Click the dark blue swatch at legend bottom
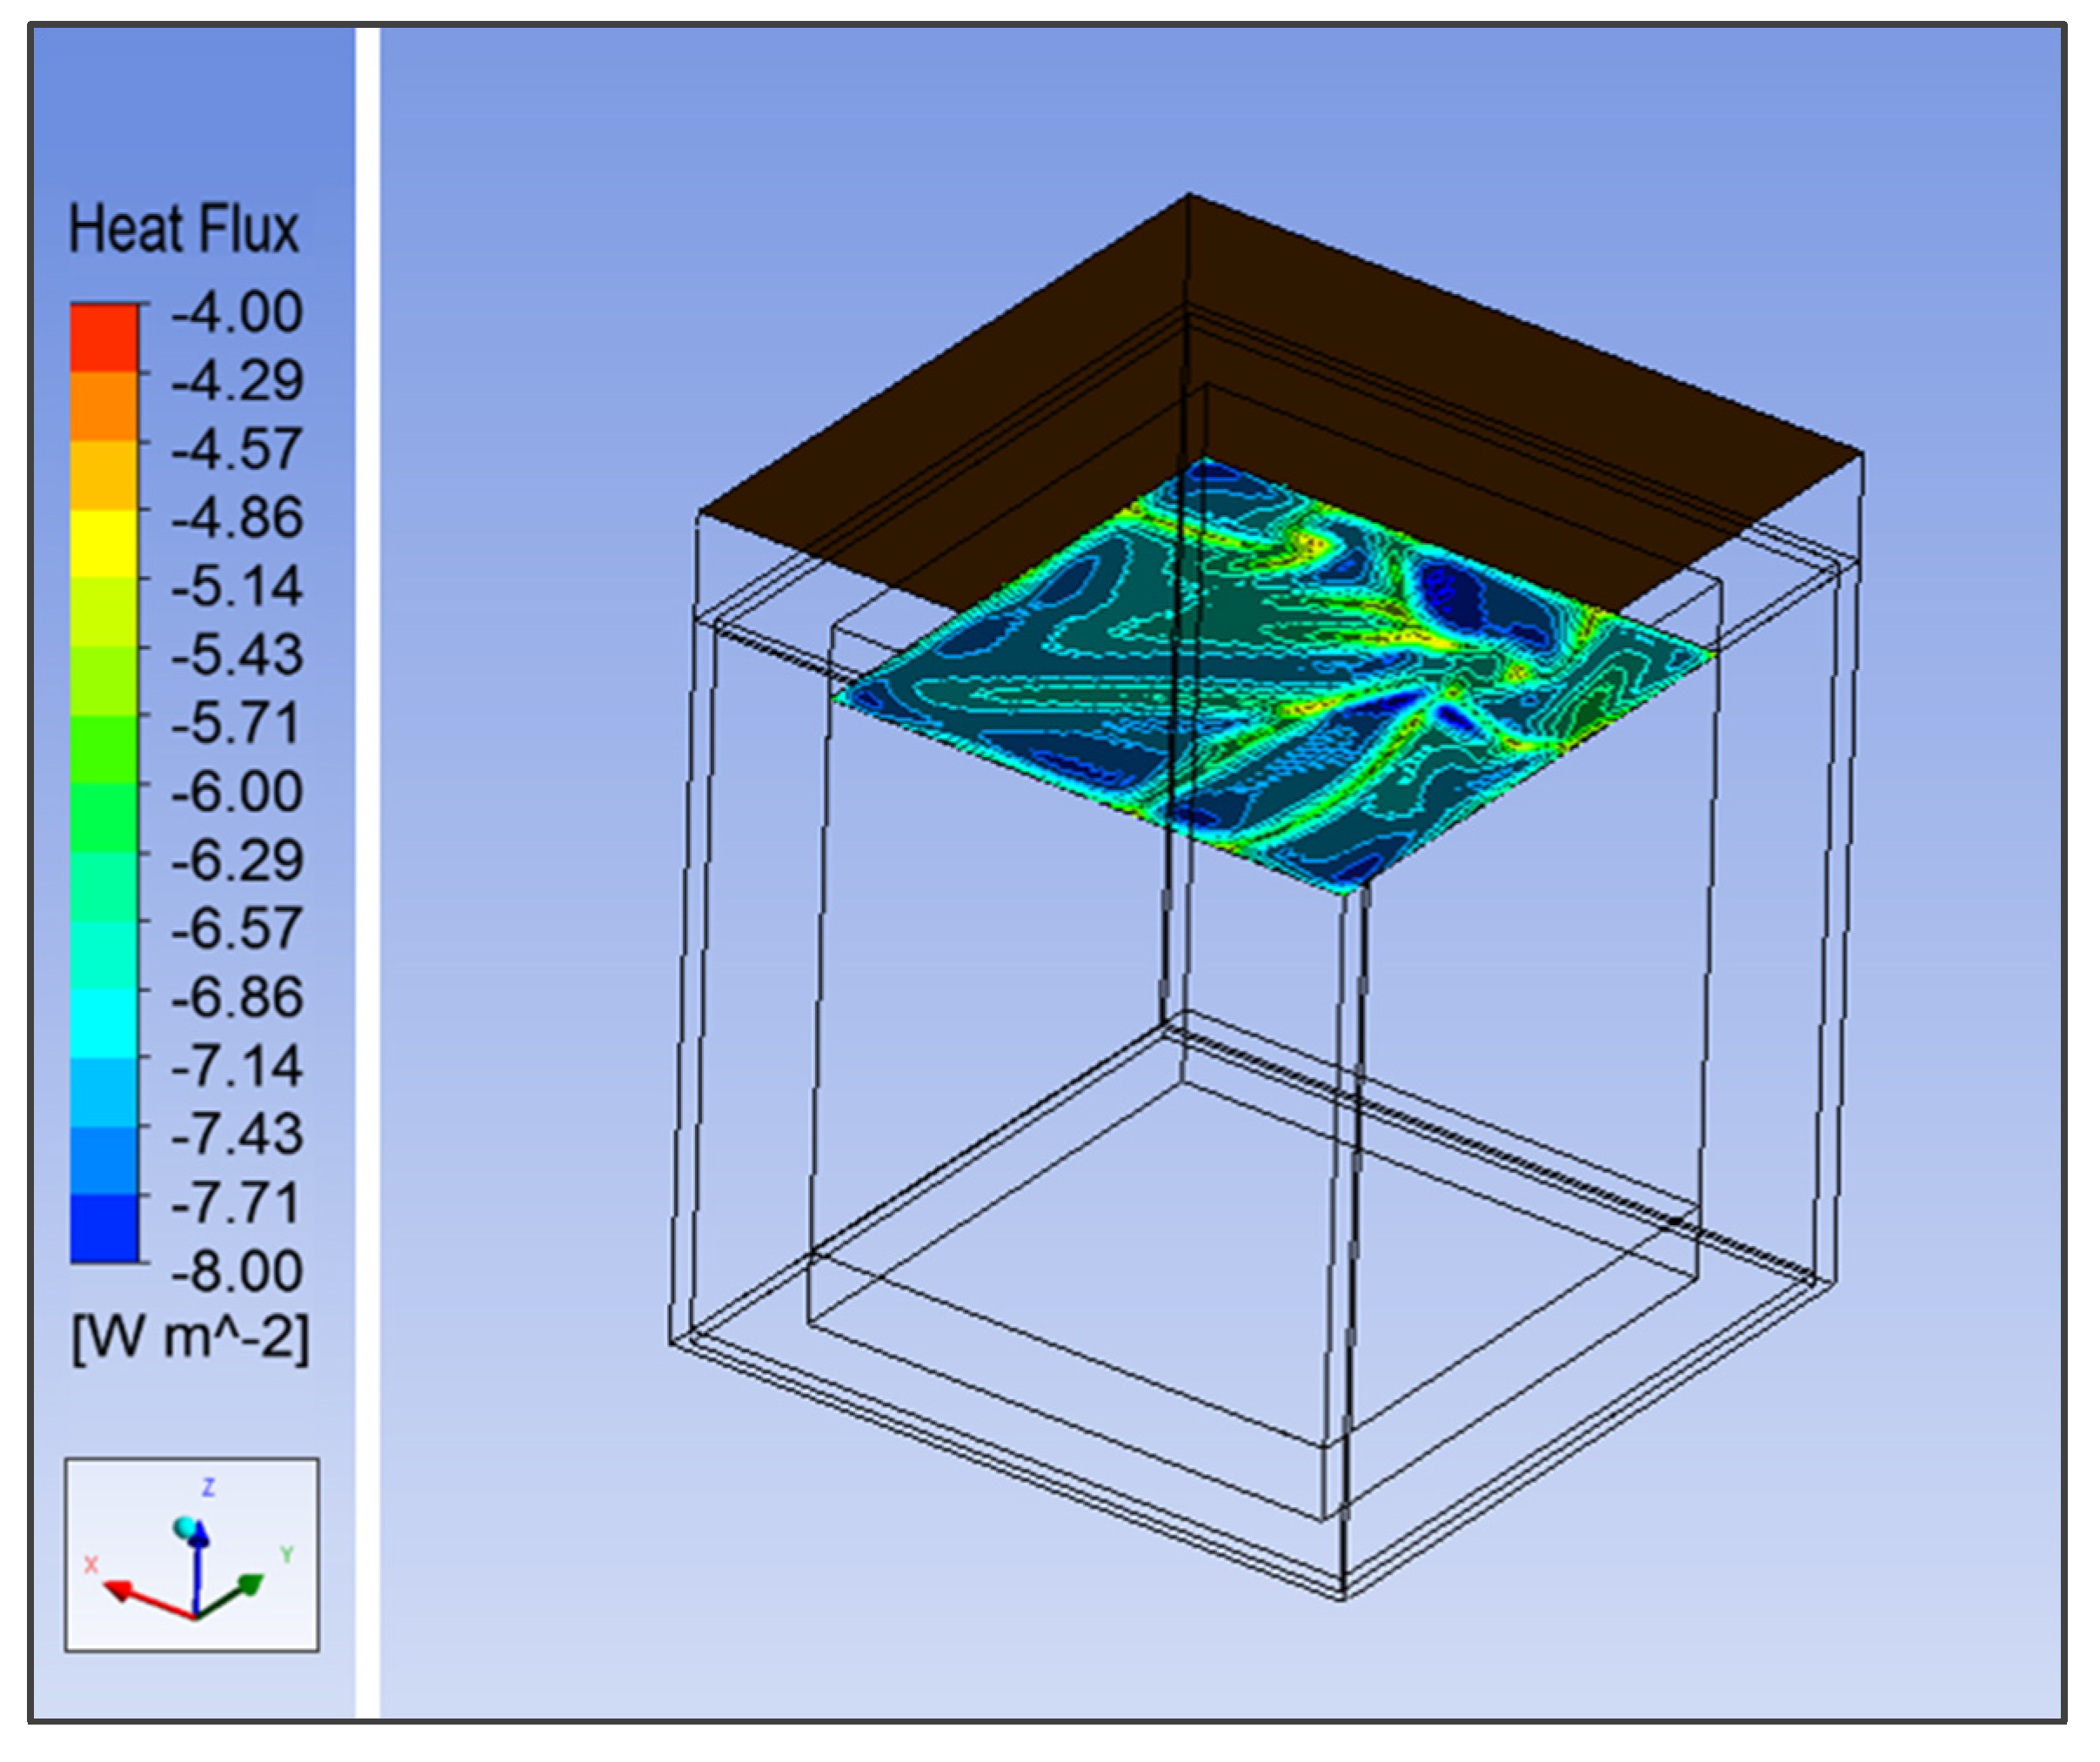 (x=104, y=1230)
